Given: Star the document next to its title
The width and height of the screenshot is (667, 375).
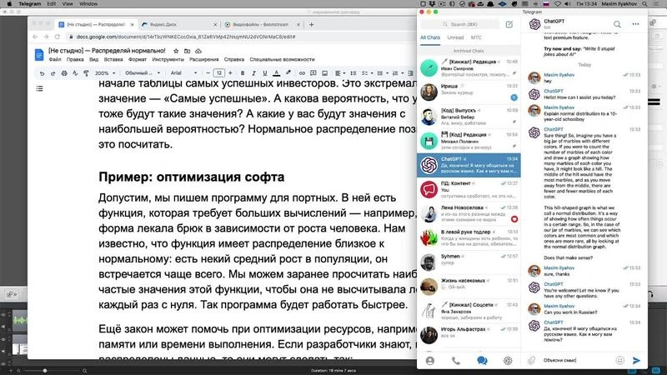Looking at the screenshot, I should [x=176, y=51].
